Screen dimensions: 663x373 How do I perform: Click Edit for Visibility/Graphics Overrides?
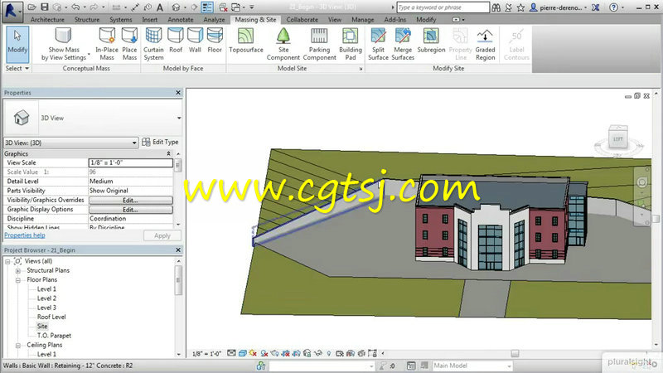(131, 200)
